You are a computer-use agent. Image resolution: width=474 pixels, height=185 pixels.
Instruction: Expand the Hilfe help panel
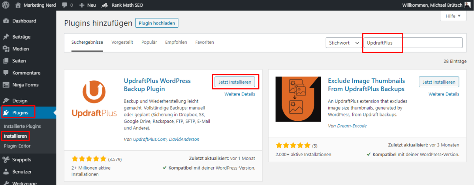[x=453, y=16]
